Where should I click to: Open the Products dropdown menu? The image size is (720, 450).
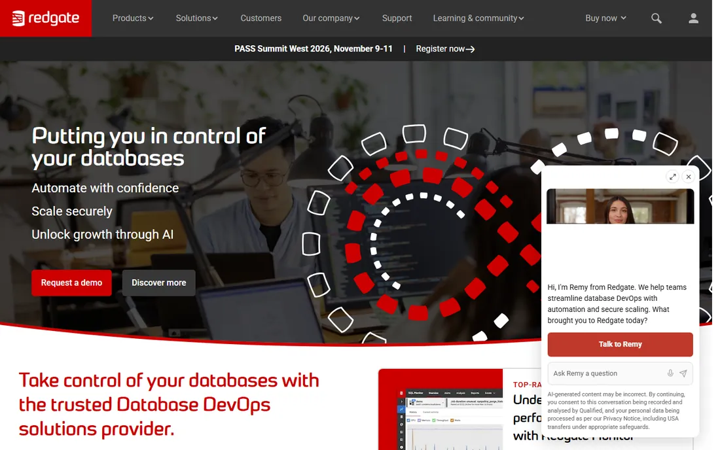pyautogui.click(x=133, y=18)
